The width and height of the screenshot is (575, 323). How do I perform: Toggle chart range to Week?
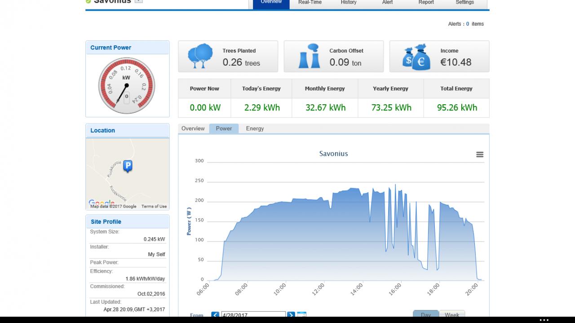(x=452, y=315)
